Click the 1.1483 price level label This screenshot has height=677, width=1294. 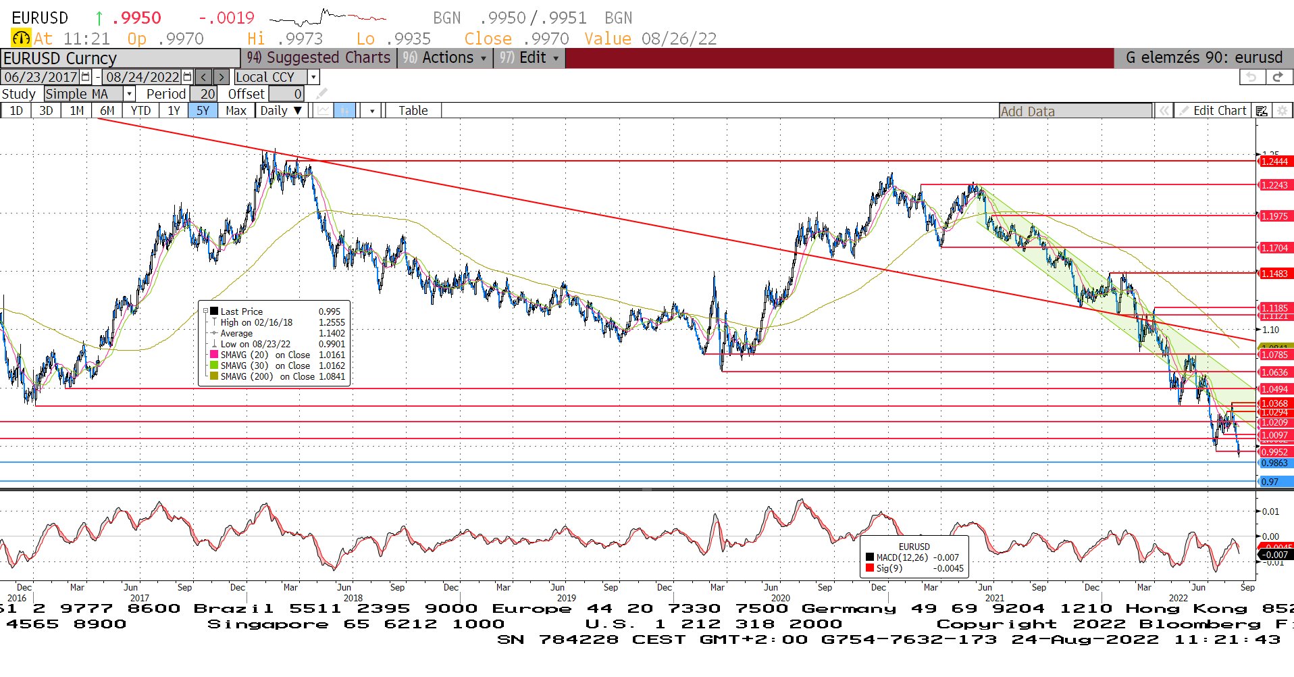tap(1275, 274)
